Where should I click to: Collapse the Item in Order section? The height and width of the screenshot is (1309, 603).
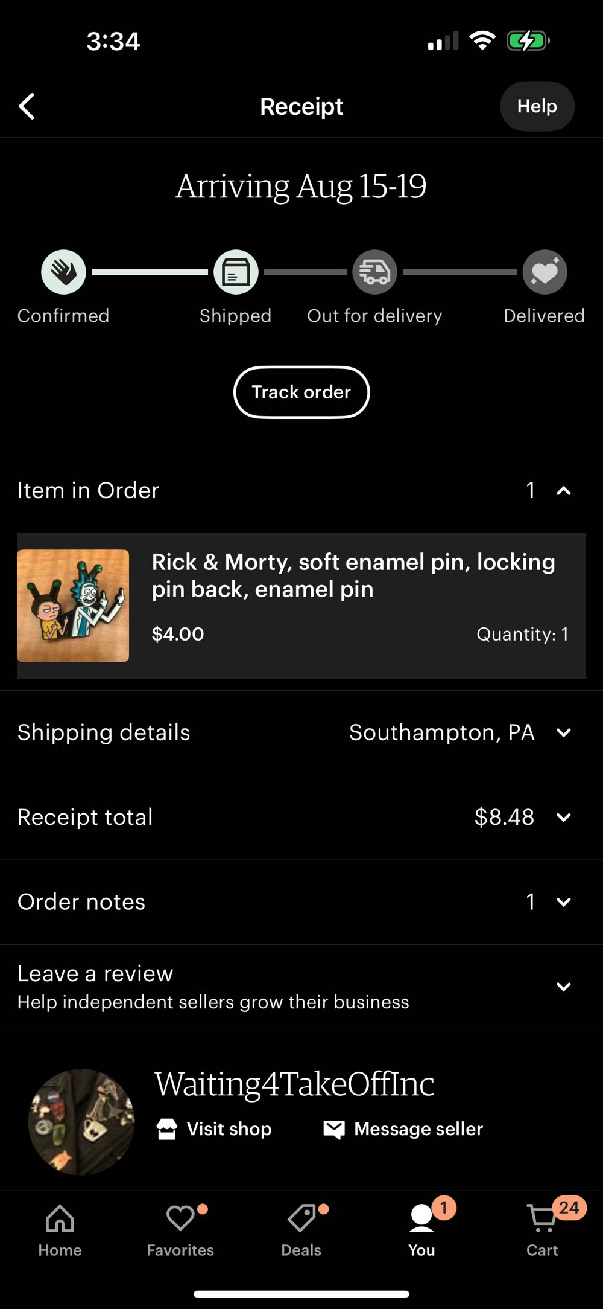(x=563, y=491)
